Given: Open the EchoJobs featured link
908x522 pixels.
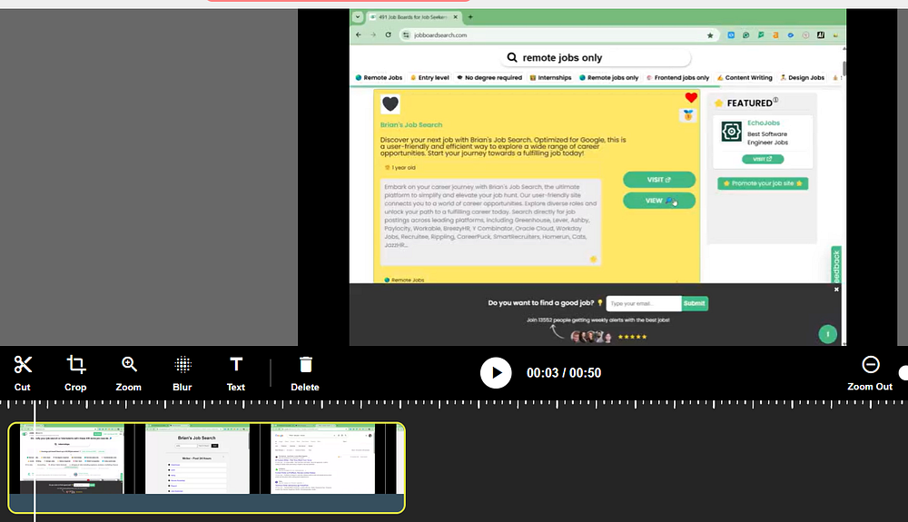Looking at the screenshot, I should (x=764, y=123).
